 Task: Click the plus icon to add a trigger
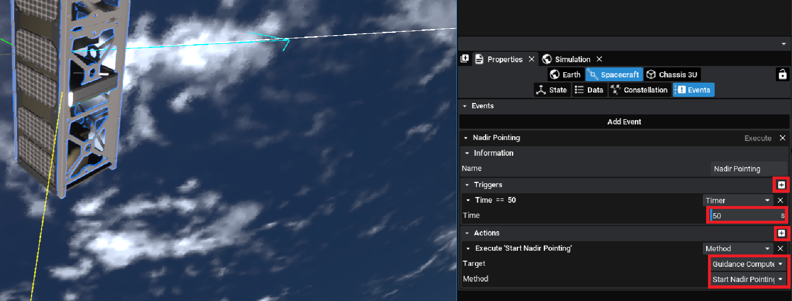[781, 185]
